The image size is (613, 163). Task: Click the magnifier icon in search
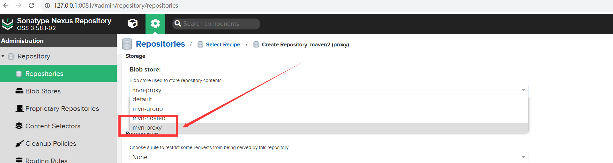[178, 24]
